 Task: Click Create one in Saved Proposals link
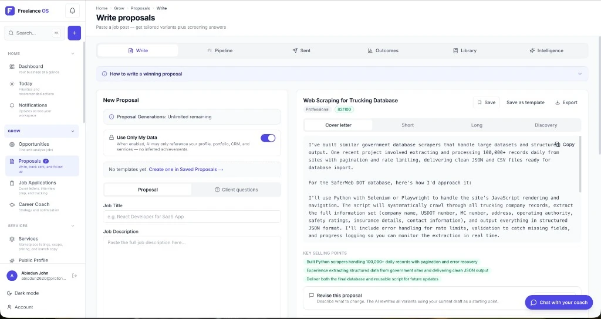[x=186, y=169]
